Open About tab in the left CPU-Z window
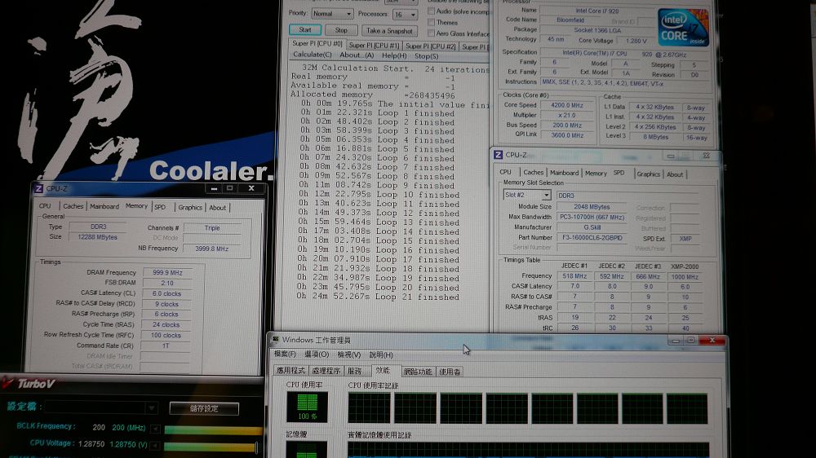The height and width of the screenshot is (458, 816). [218, 208]
